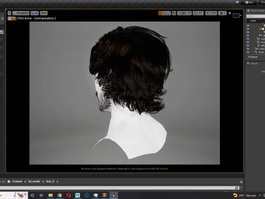Open Google Chrome from taskbar

pos(60,195)
